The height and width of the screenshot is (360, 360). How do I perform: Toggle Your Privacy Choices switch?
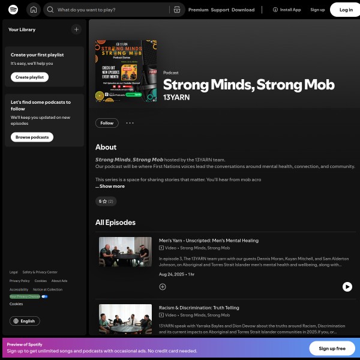point(44,296)
